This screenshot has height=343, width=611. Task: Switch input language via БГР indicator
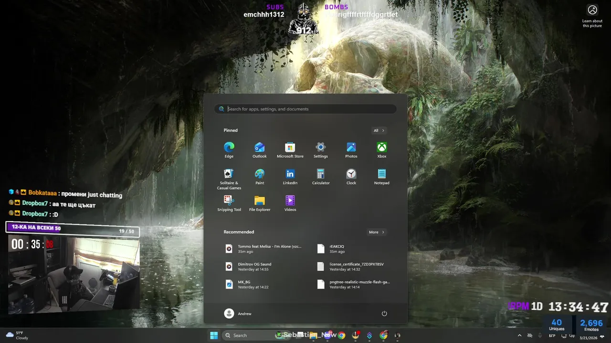click(552, 336)
